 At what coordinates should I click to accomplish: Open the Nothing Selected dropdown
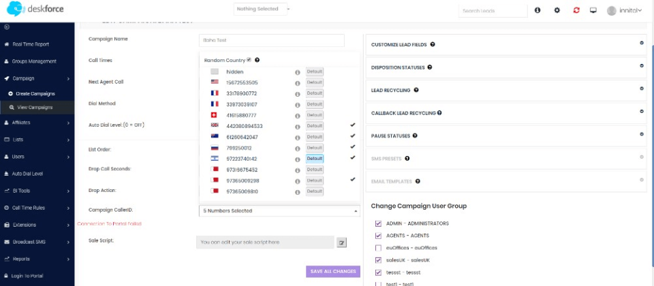coord(261,9)
